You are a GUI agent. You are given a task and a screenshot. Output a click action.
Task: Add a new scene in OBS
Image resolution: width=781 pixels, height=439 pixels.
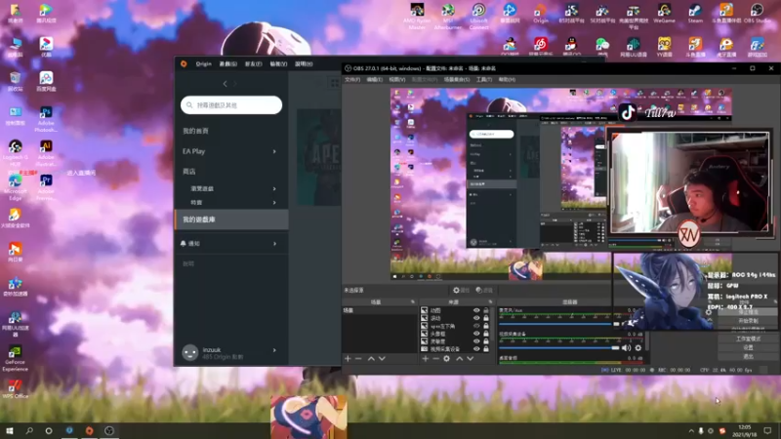coord(348,358)
